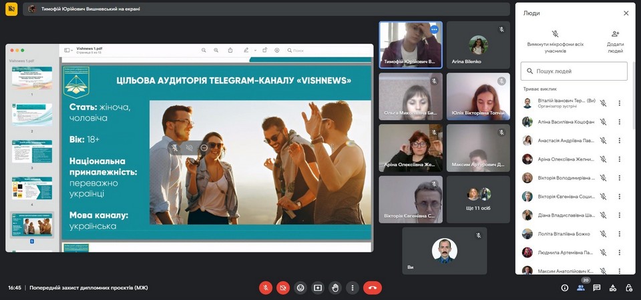
Task: Click the 'Пошук людей' search field
Action: pyautogui.click(x=574, y=71)
